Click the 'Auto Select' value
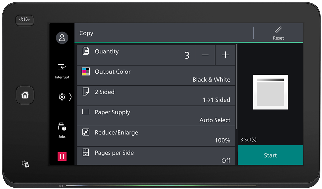Screen dimensions: 322x189 pyautogui.click(x=215, y=120)
